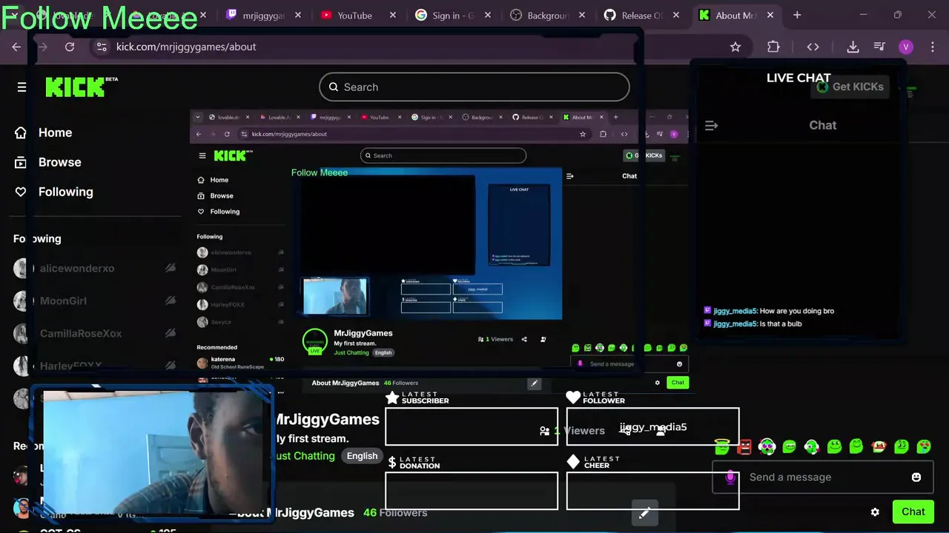The height and width of the screenshot is (533, 949).
Task: Click the Get KICKs button
Action: 850,87
